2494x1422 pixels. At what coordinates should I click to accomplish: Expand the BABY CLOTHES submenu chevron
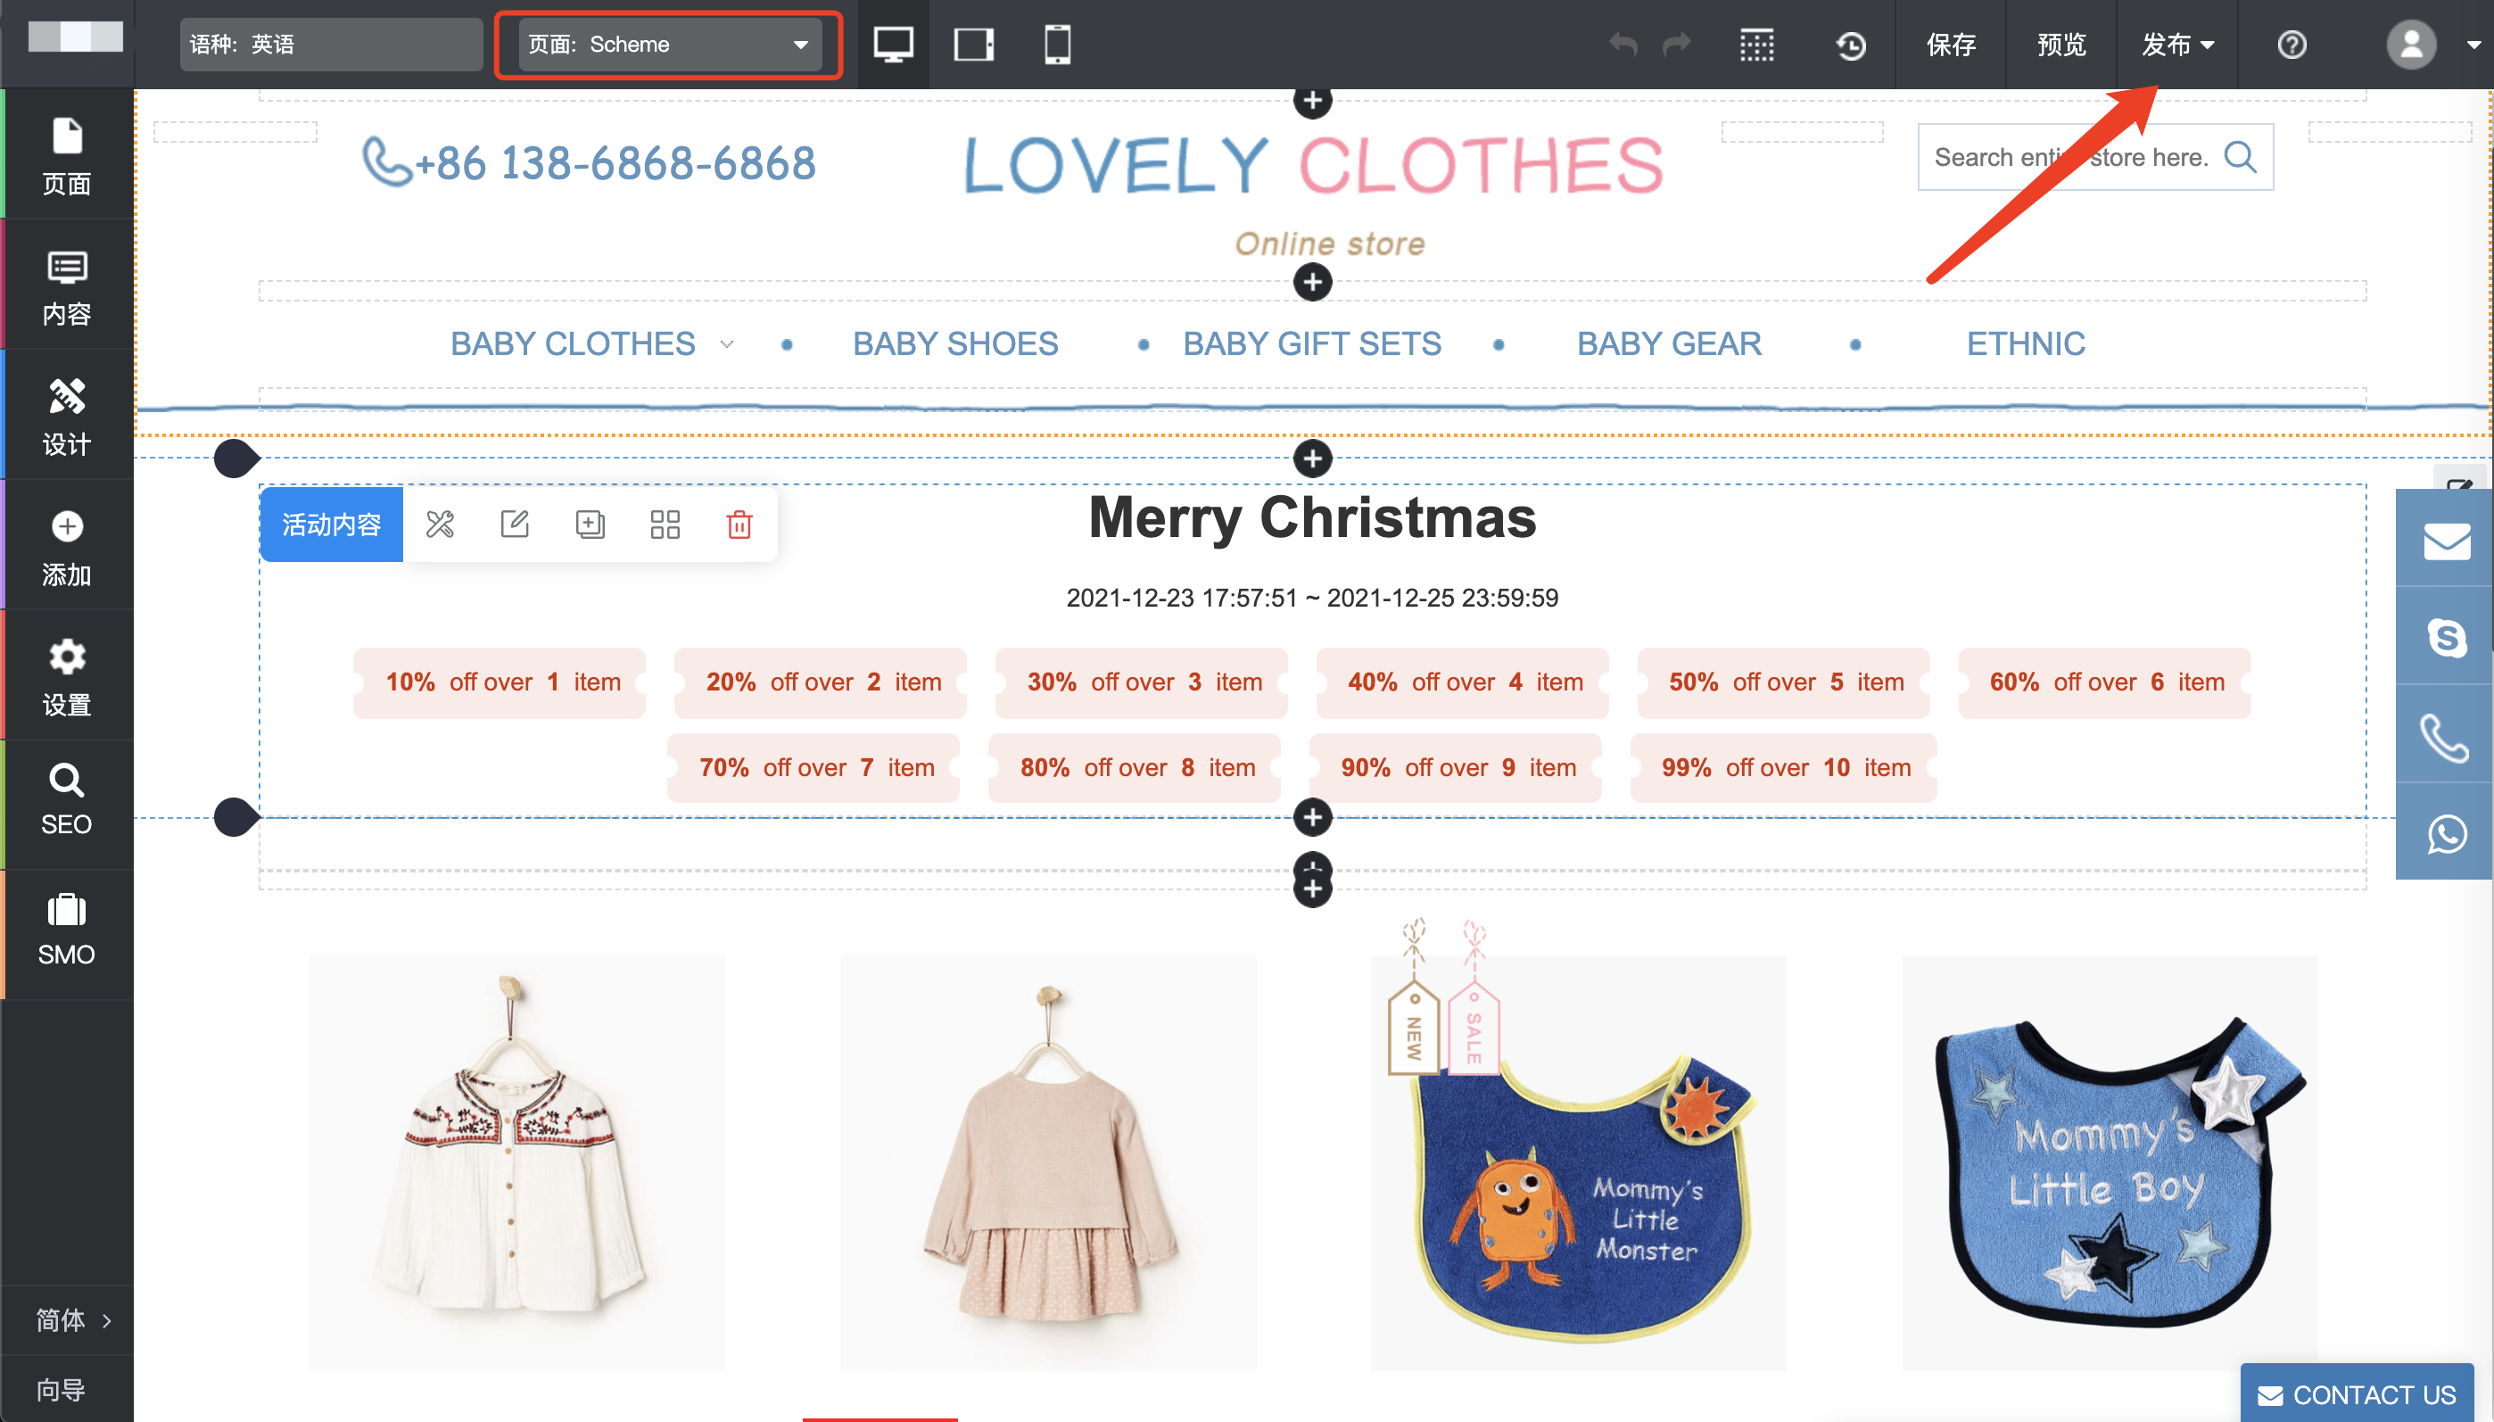(726, 344)
